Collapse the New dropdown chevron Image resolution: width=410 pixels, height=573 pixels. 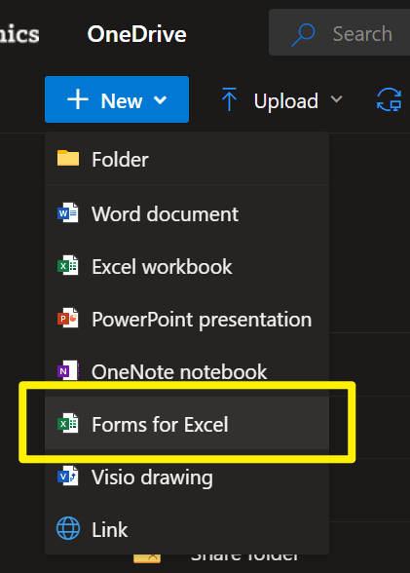click(161, 99)
